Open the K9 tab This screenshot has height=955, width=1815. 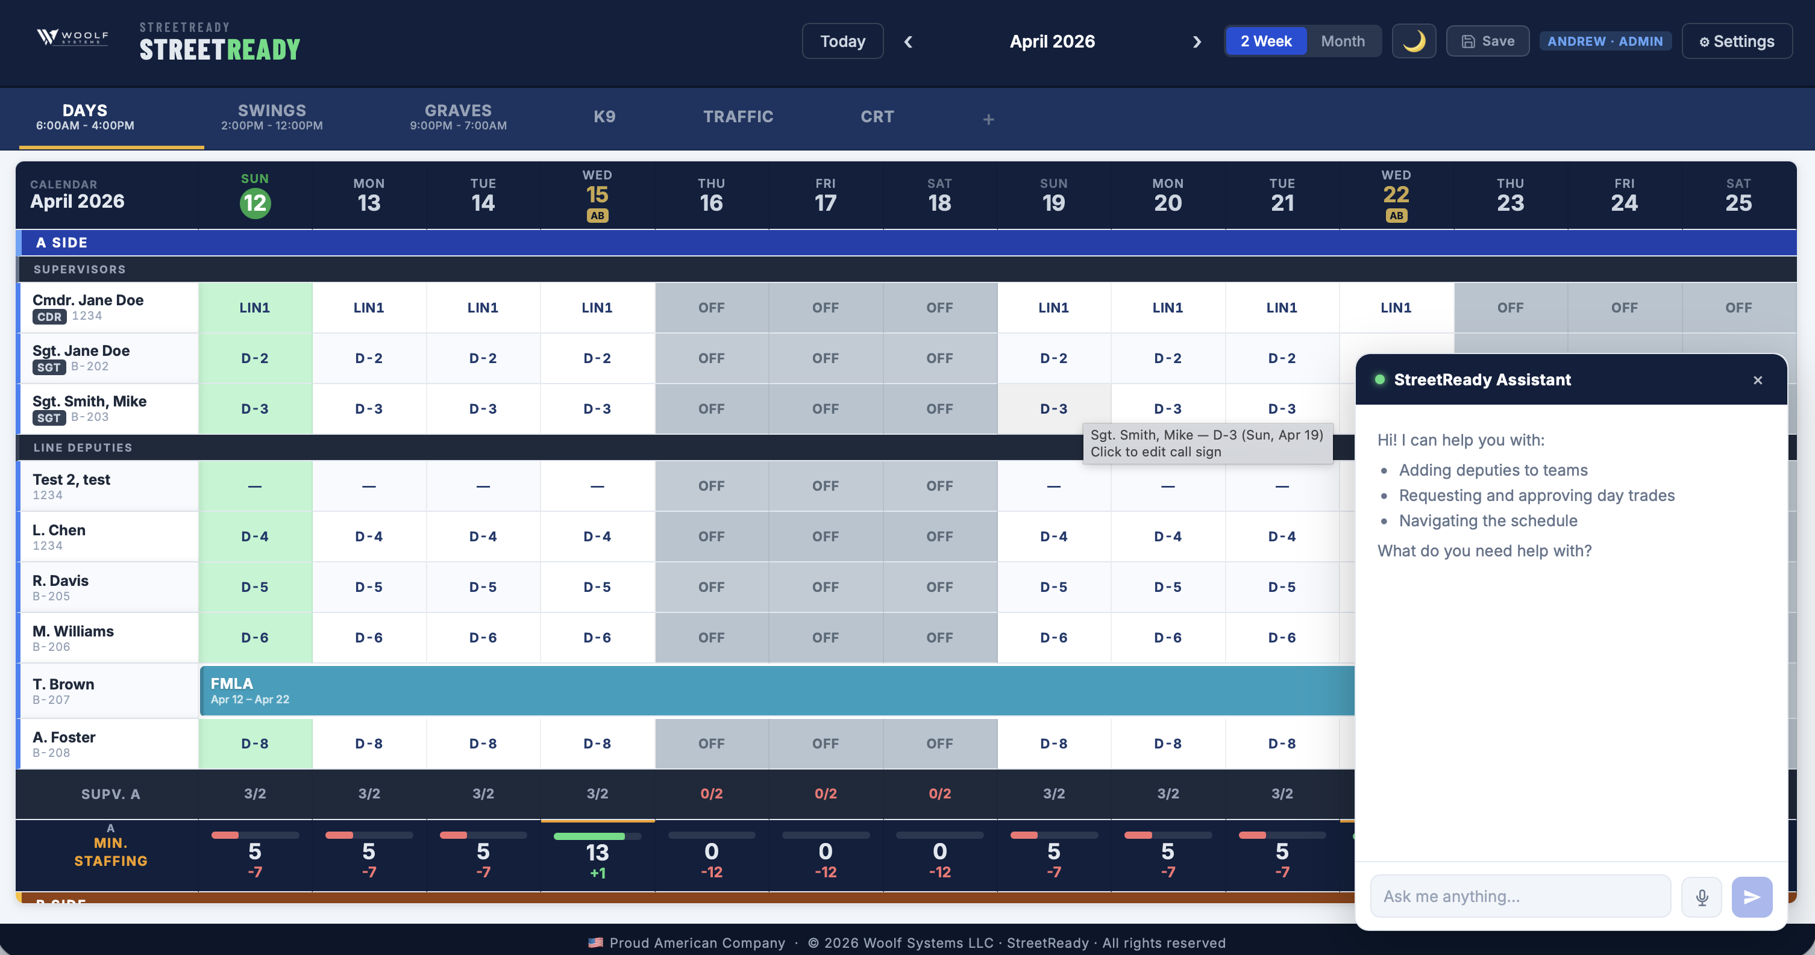pos(604,116)
